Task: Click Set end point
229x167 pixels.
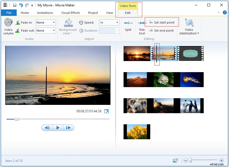Action: coord(161,31)
